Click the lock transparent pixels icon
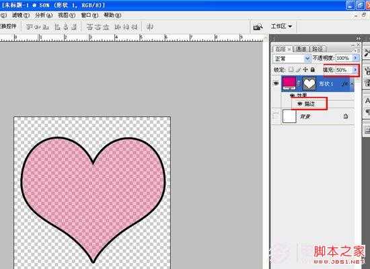 coord(291,70)
